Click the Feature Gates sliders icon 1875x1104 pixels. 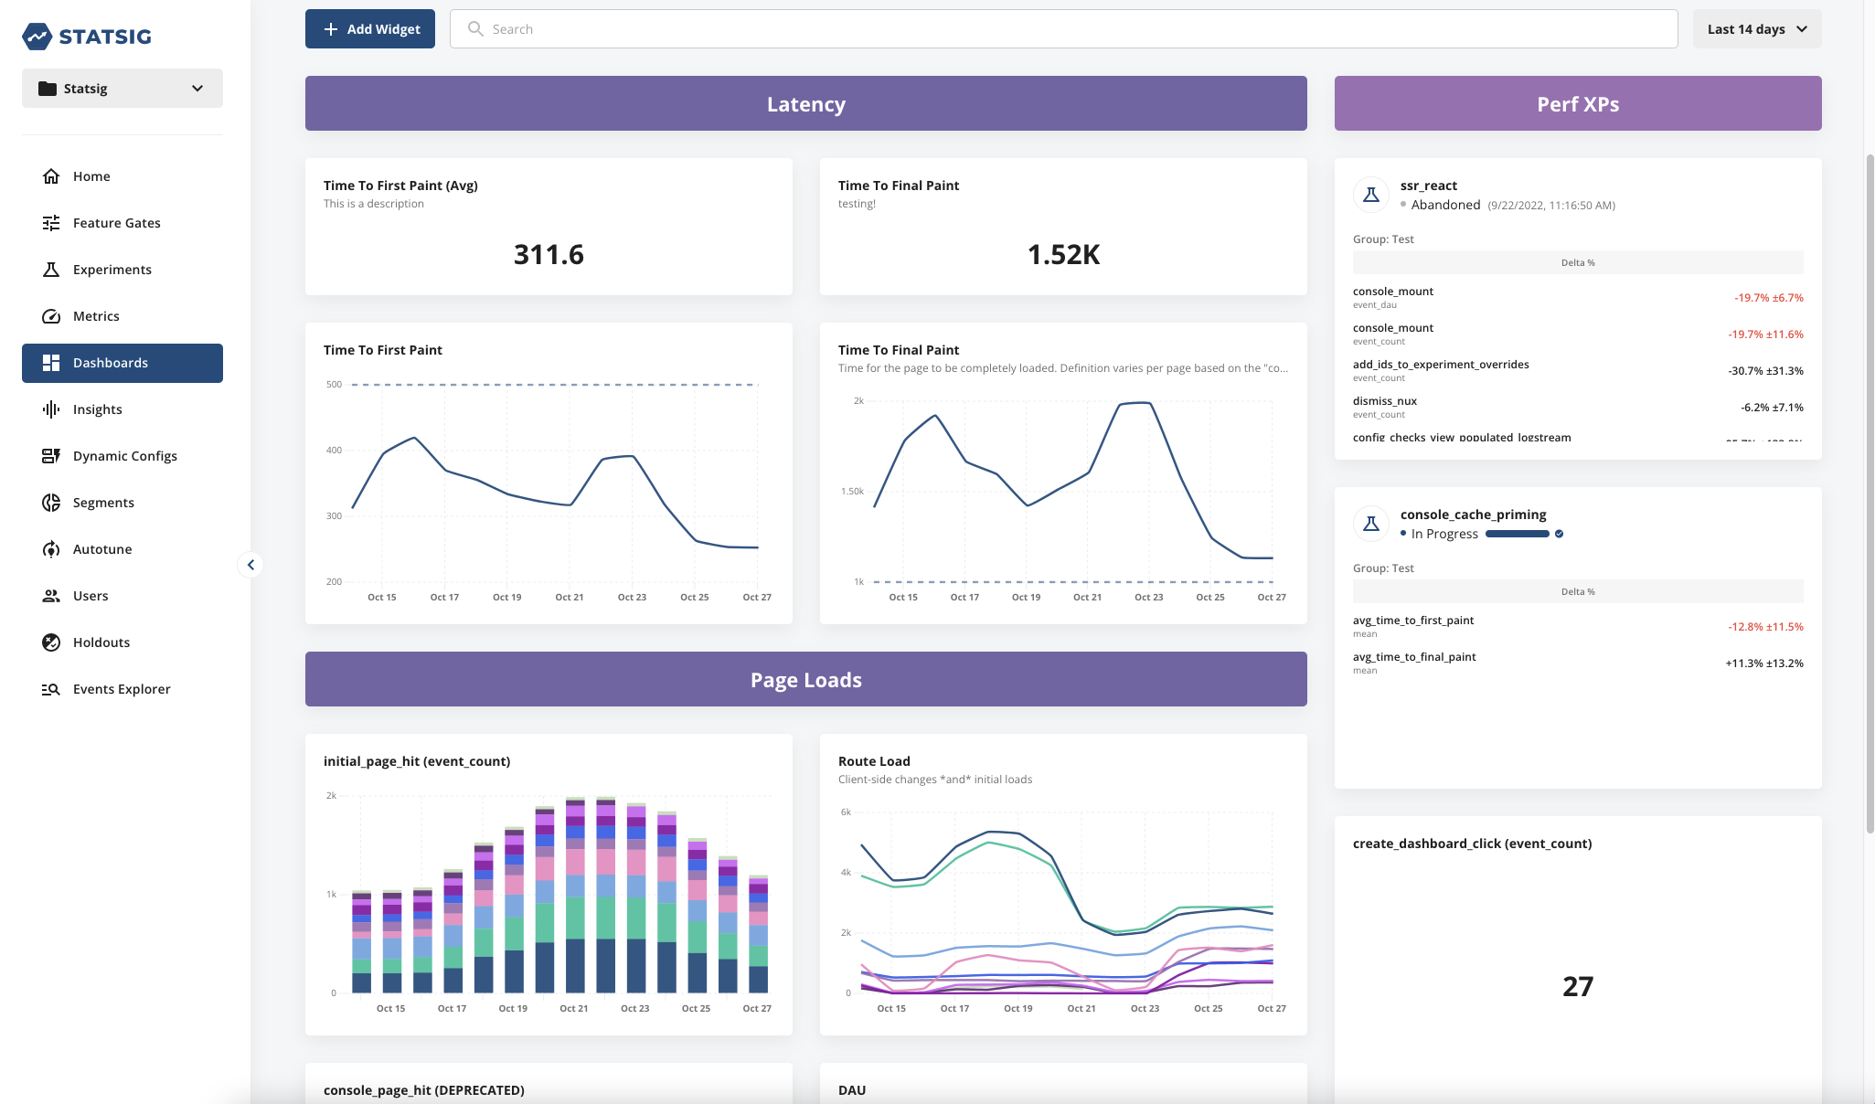coord(51,223)
